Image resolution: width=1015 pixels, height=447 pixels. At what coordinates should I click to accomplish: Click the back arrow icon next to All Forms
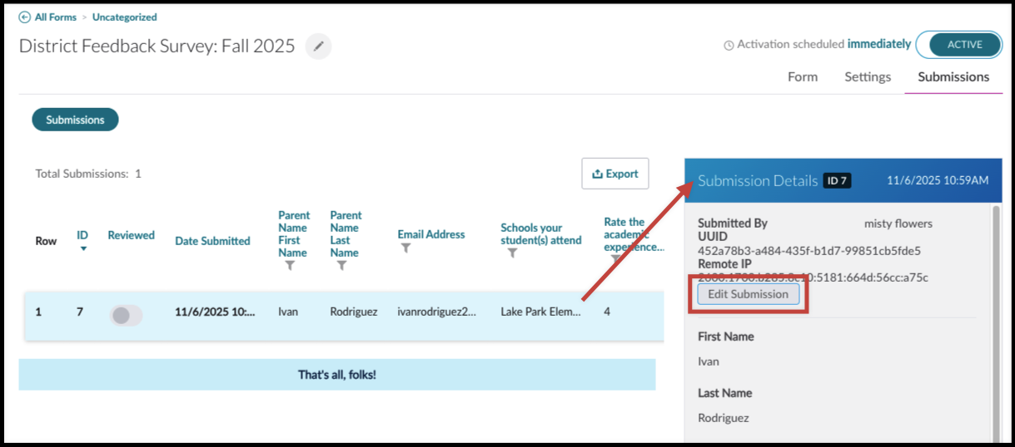24,17
